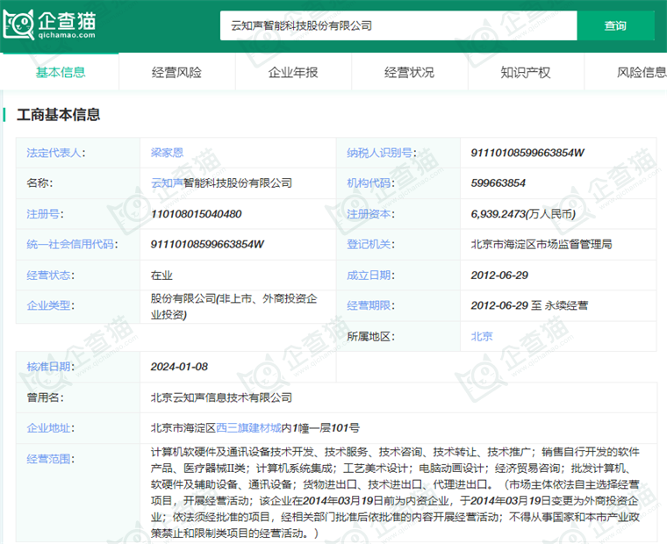Select registered capital 6,939.2473(万人民币)

click(x=523, y=214)
